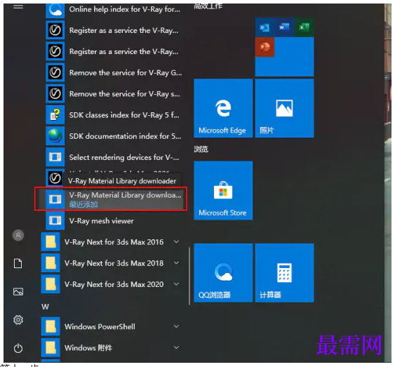Screen dimensions: 395x367
Task: Open Outlook from the Office tile group
Action: coord(265,27)
